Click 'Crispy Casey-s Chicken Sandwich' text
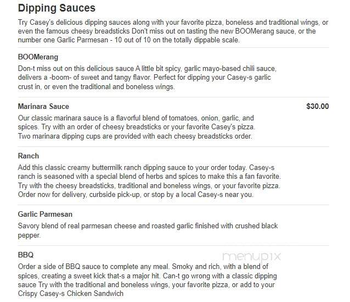Image resolution: width=350 pixels, height=302 pixels. click(71, 294)
